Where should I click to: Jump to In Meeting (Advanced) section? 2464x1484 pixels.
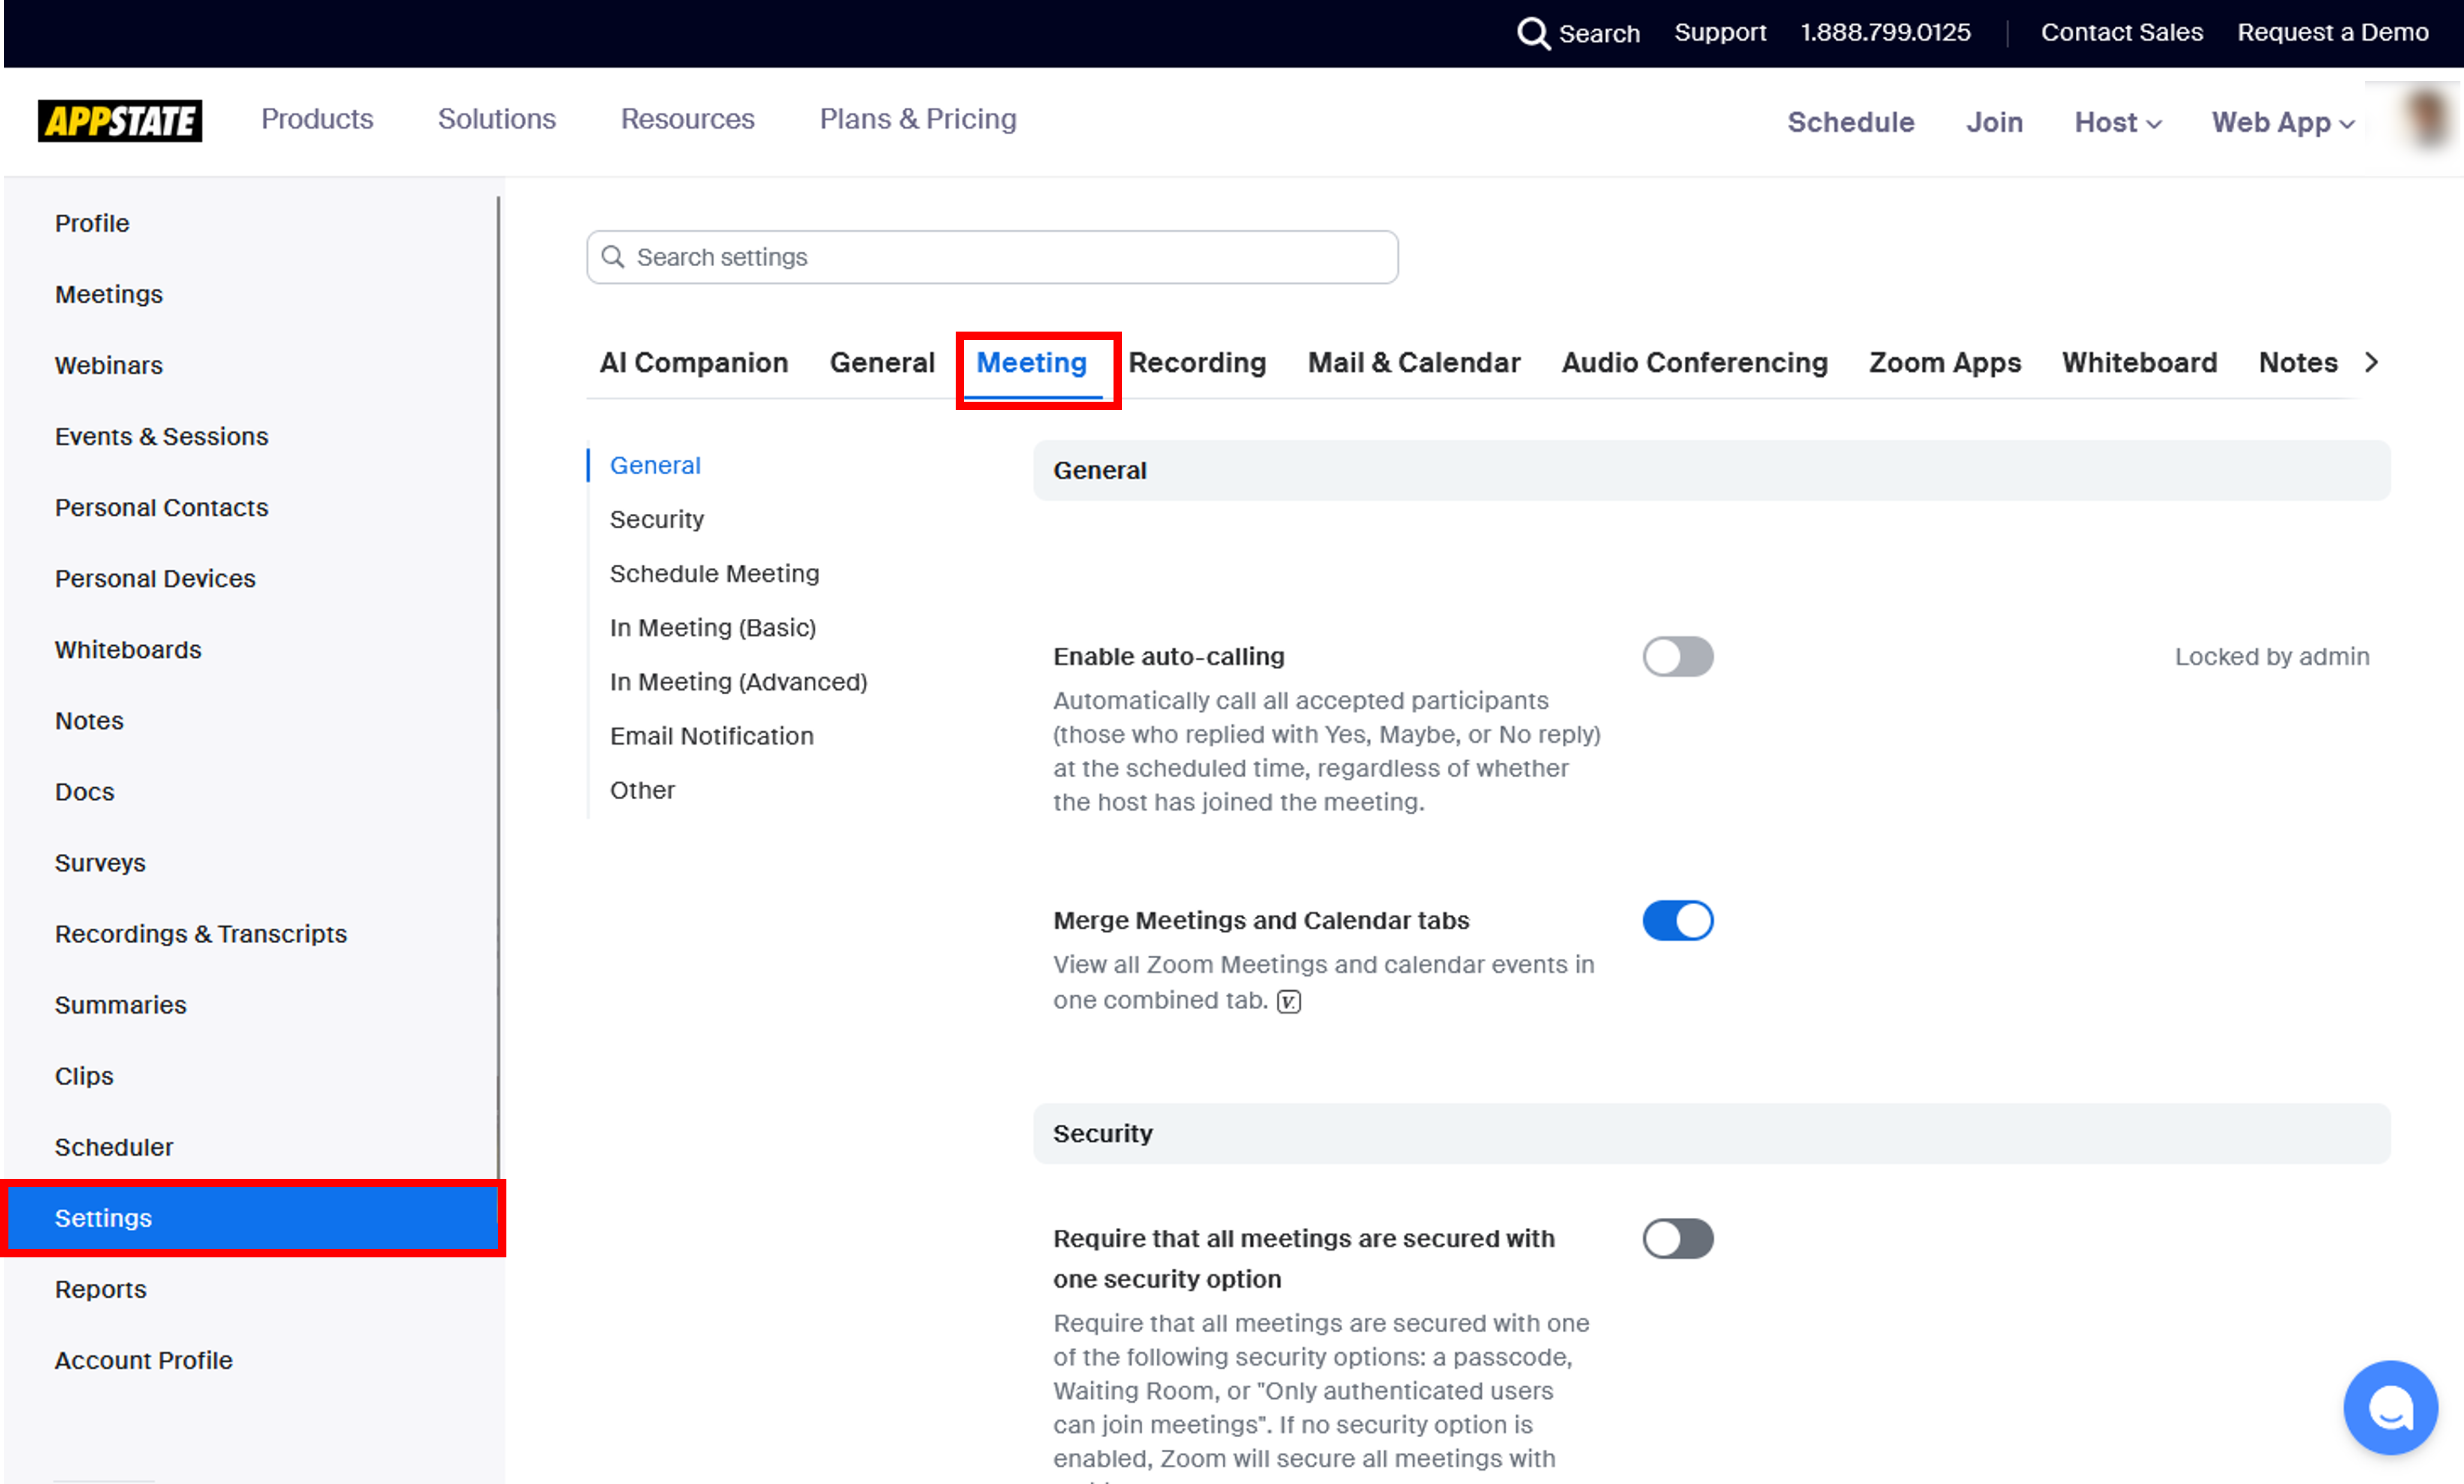coord(738,682)
